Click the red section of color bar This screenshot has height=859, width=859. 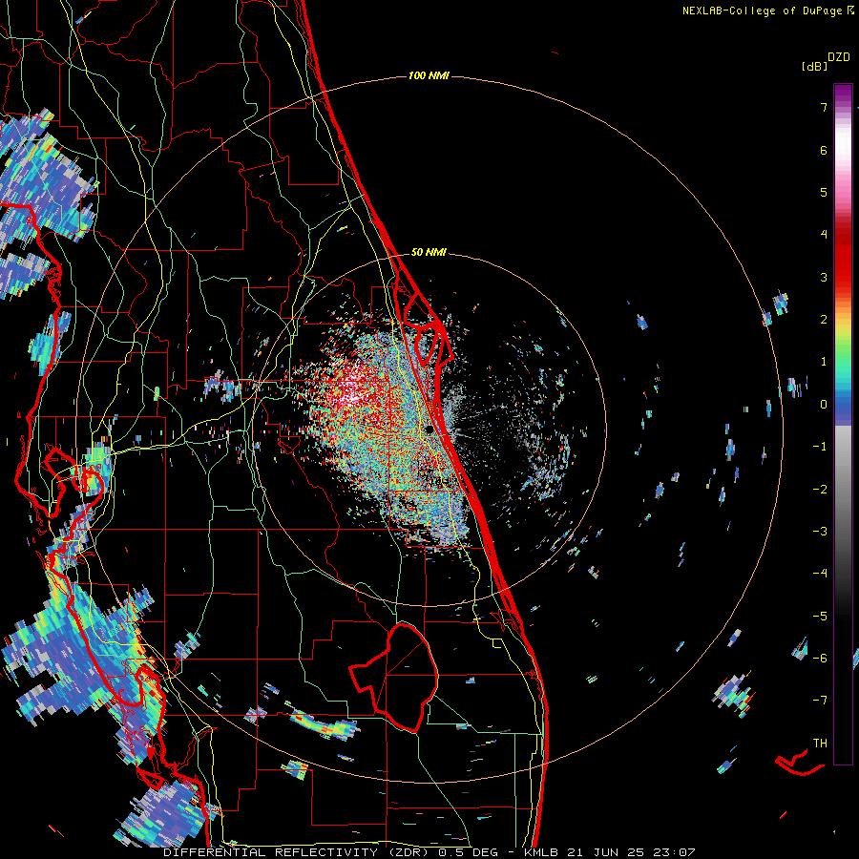843,258
